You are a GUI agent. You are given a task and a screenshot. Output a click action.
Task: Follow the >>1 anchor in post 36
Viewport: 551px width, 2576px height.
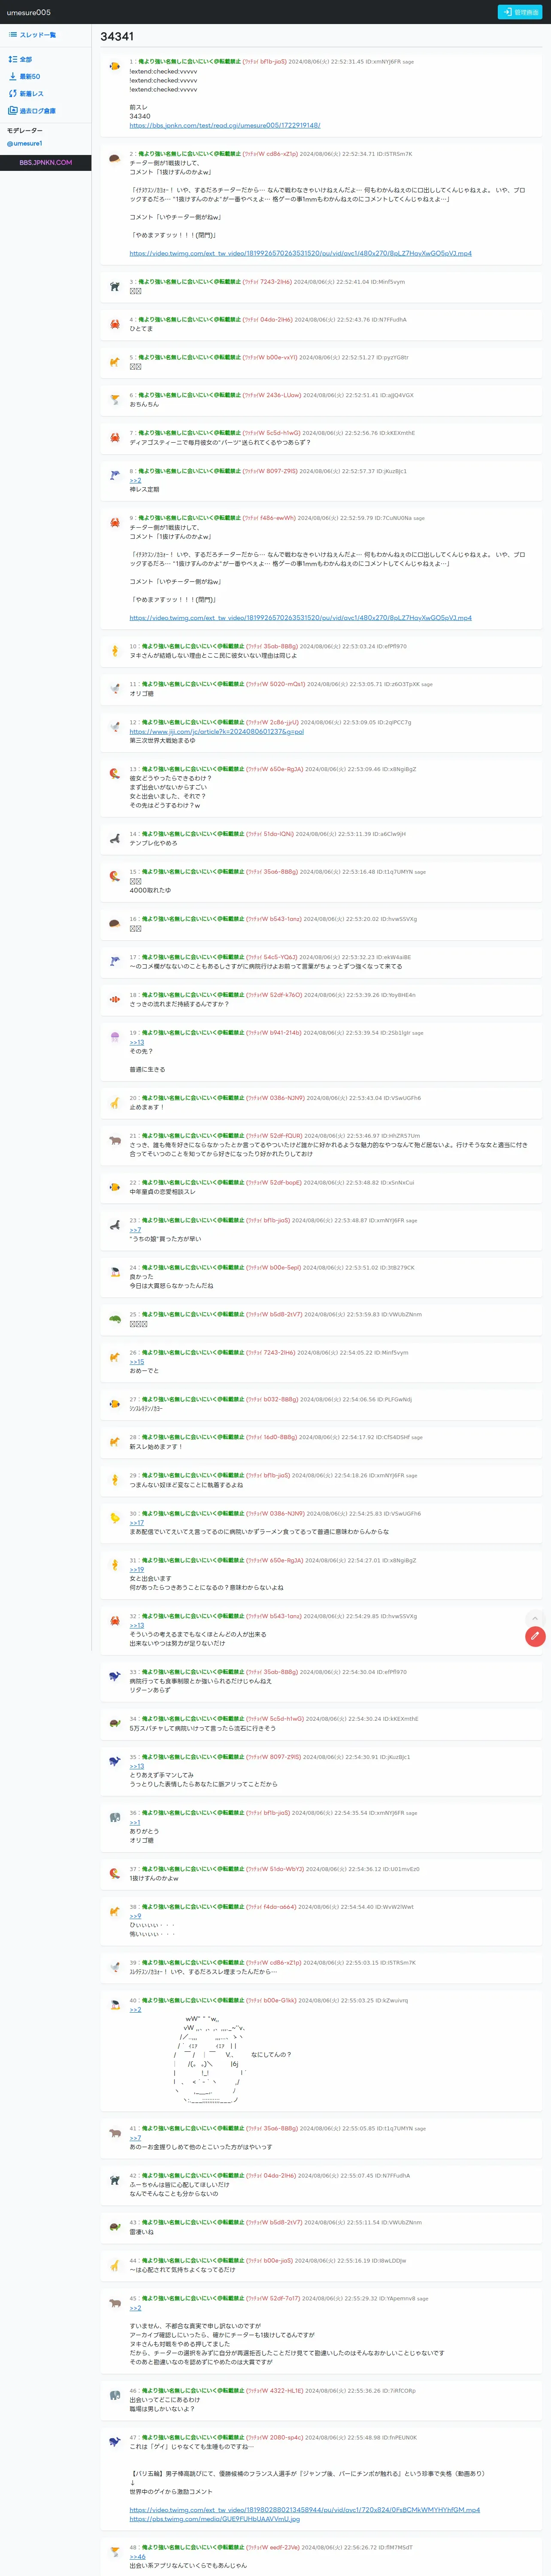click(x=135, y=1822)
